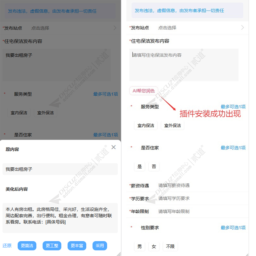Click 还原 to restore original content
Image resolution: width=256 pixels, height=256 pixels.
(x=7, y=245)
